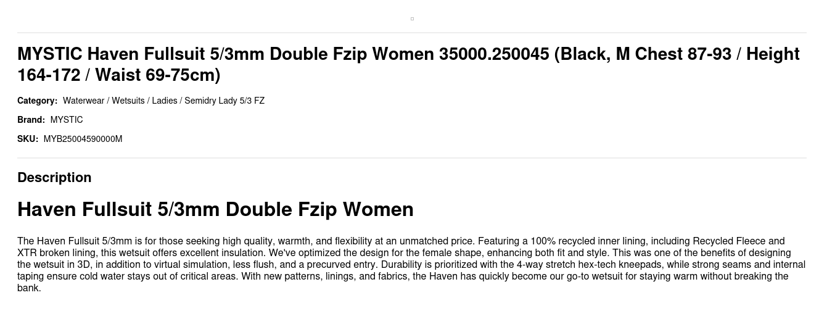Click the final word 'bank.' in description
The height and width of the screenshot is (324, 819).
pyautogui.click(x=29, y=288)
